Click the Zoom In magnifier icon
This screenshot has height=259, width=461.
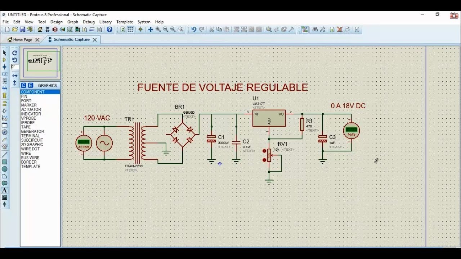tap(158, 29)
